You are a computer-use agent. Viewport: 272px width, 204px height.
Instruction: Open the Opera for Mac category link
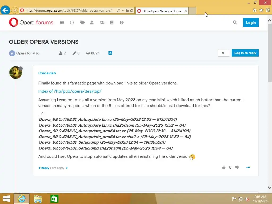click(28, 53)
